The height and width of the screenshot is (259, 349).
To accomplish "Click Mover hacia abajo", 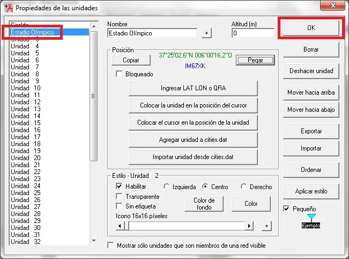I will tap(311, 110).
